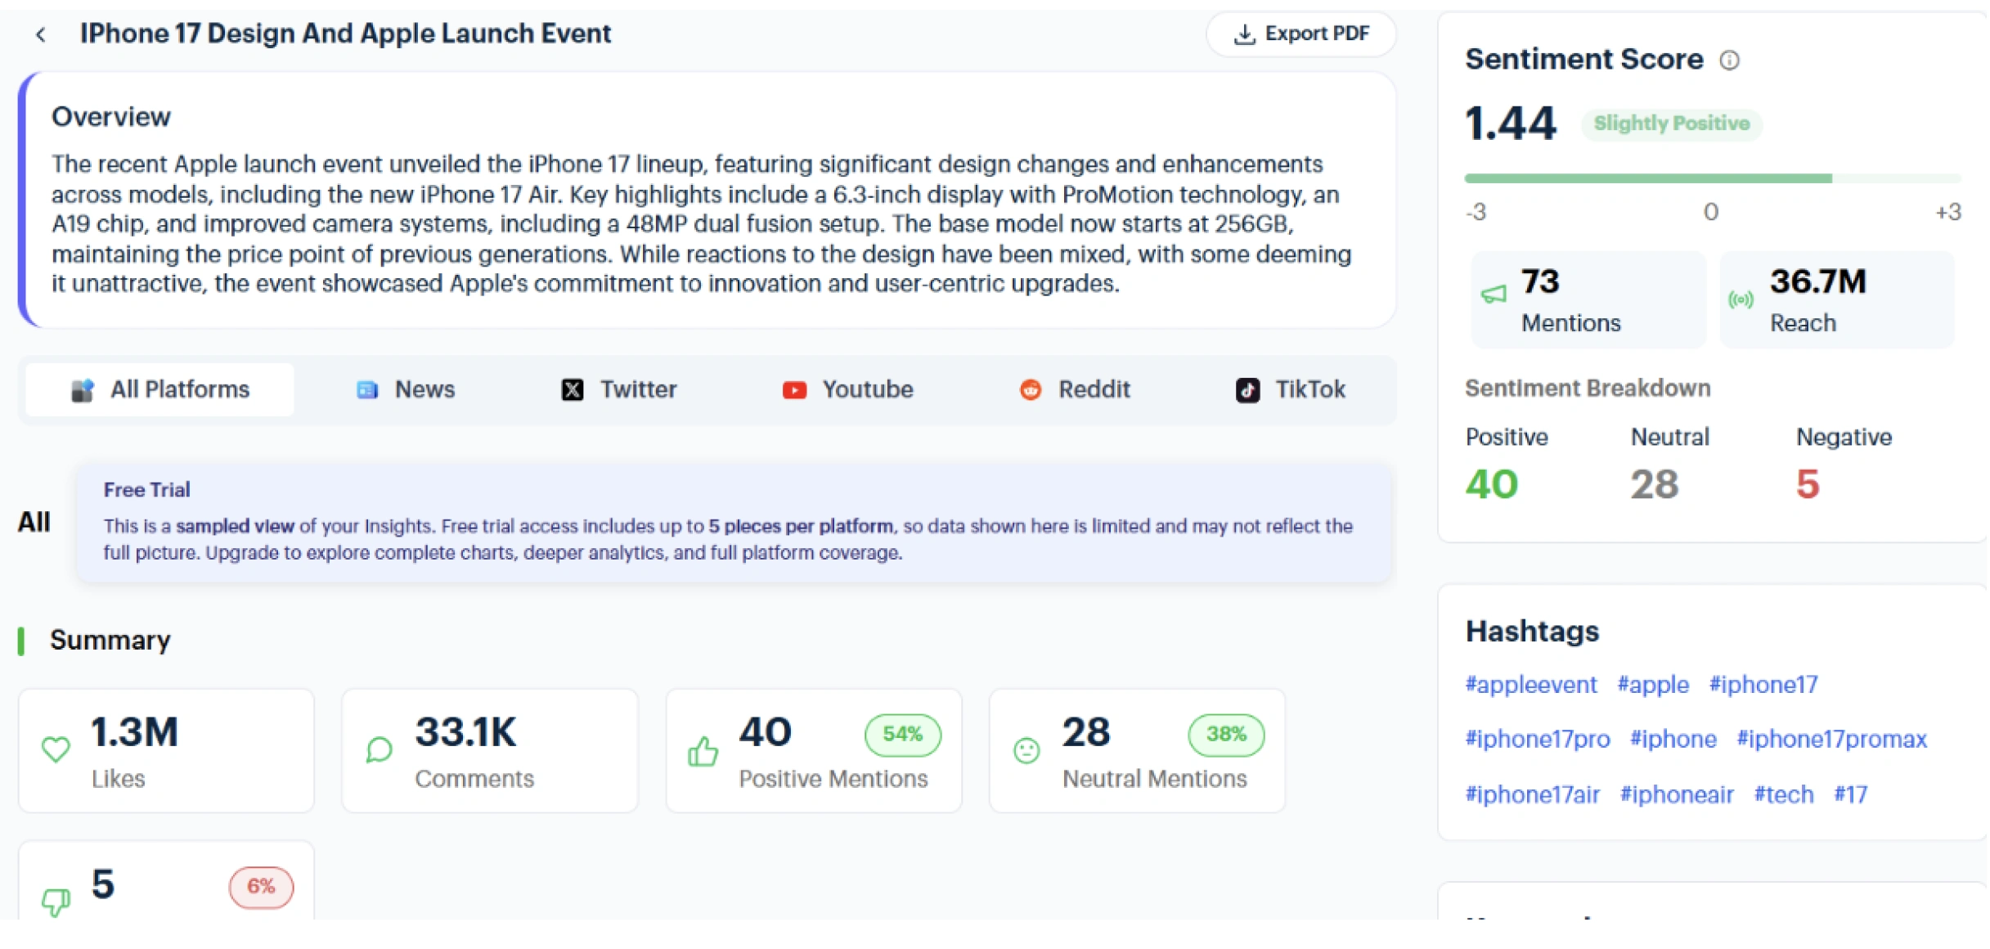Click the 1.3M Likes value

[x=135, y=732]
